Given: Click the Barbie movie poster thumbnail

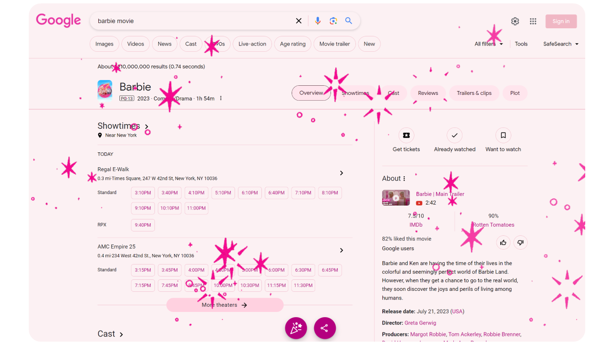Looking at the screenshot, I should [x=105, y=90].
